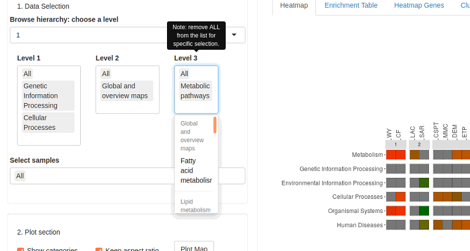The image size is (470, 251).
Task: Select 'Metabolic pathways' tag in Level 3
Action: click(x=195, y=91)
